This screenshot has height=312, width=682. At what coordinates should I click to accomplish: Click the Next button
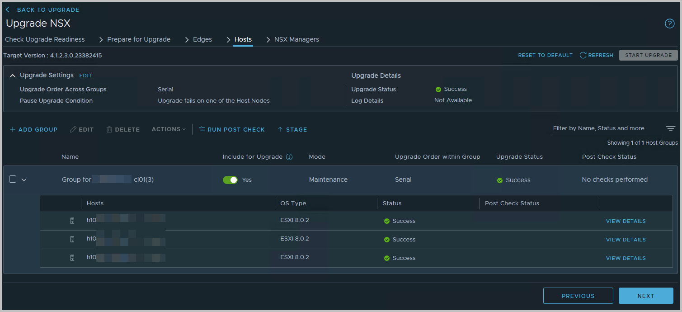[645, 296]
